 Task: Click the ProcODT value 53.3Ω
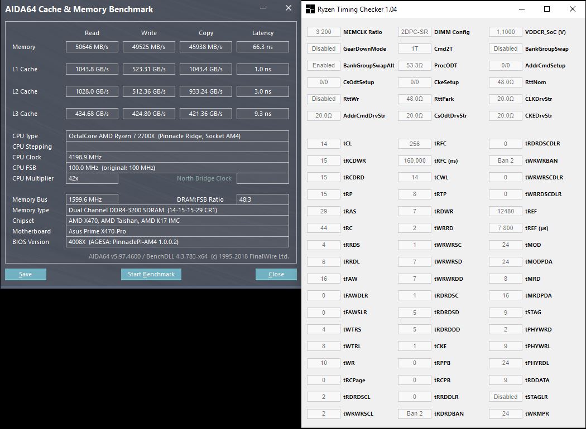pyautogui.click(x=415, y=65)
